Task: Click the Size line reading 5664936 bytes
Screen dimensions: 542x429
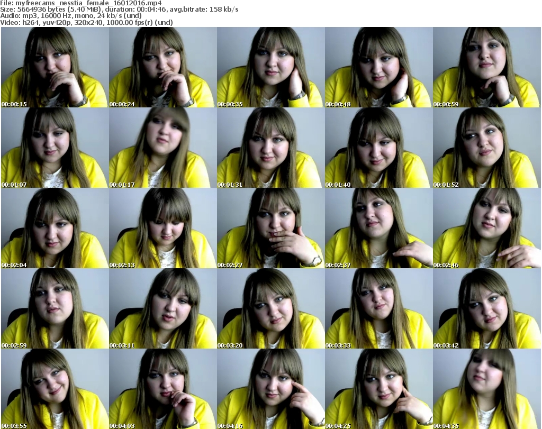Action: 119,10
